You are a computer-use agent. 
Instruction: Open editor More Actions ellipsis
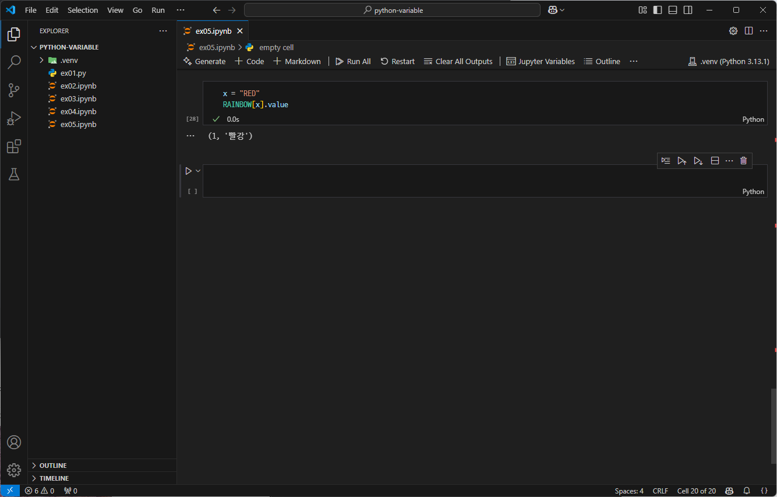[764, 31]
